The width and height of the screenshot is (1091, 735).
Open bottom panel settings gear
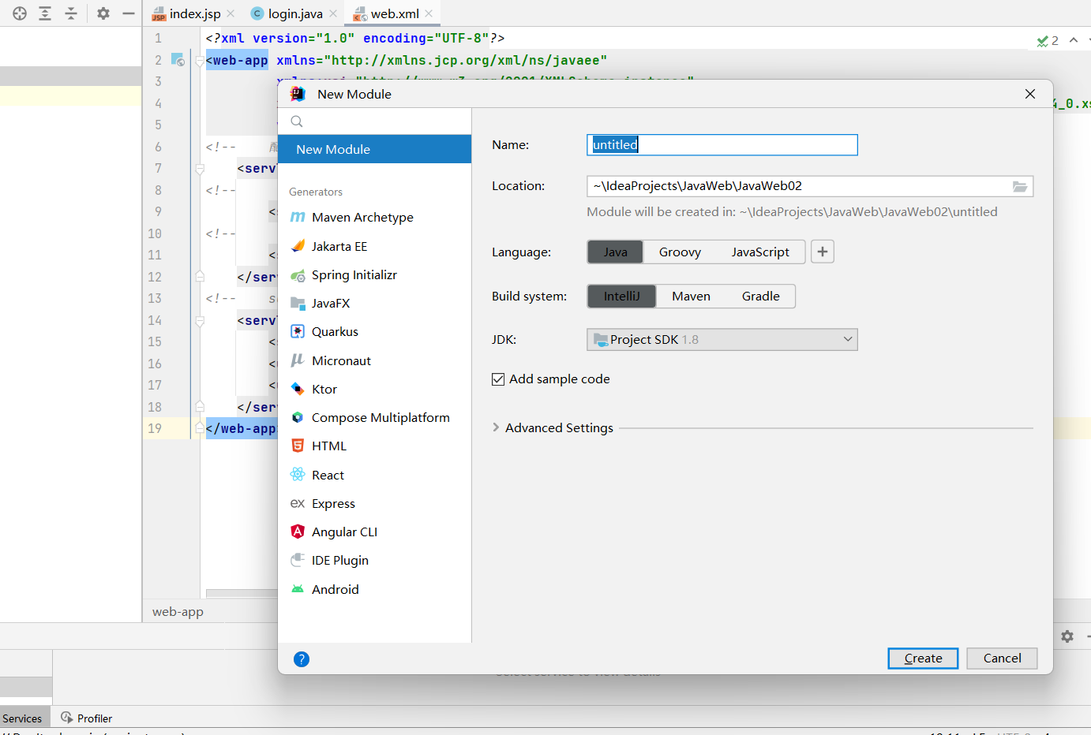click(1067, 636)
